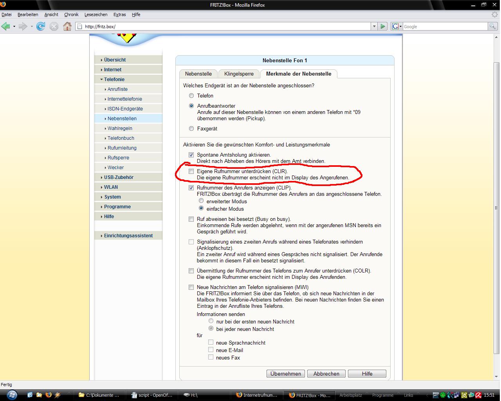501x401 pixels.
Task: Open the Hilfe sidebar section
Action: [x=128, y=217]
